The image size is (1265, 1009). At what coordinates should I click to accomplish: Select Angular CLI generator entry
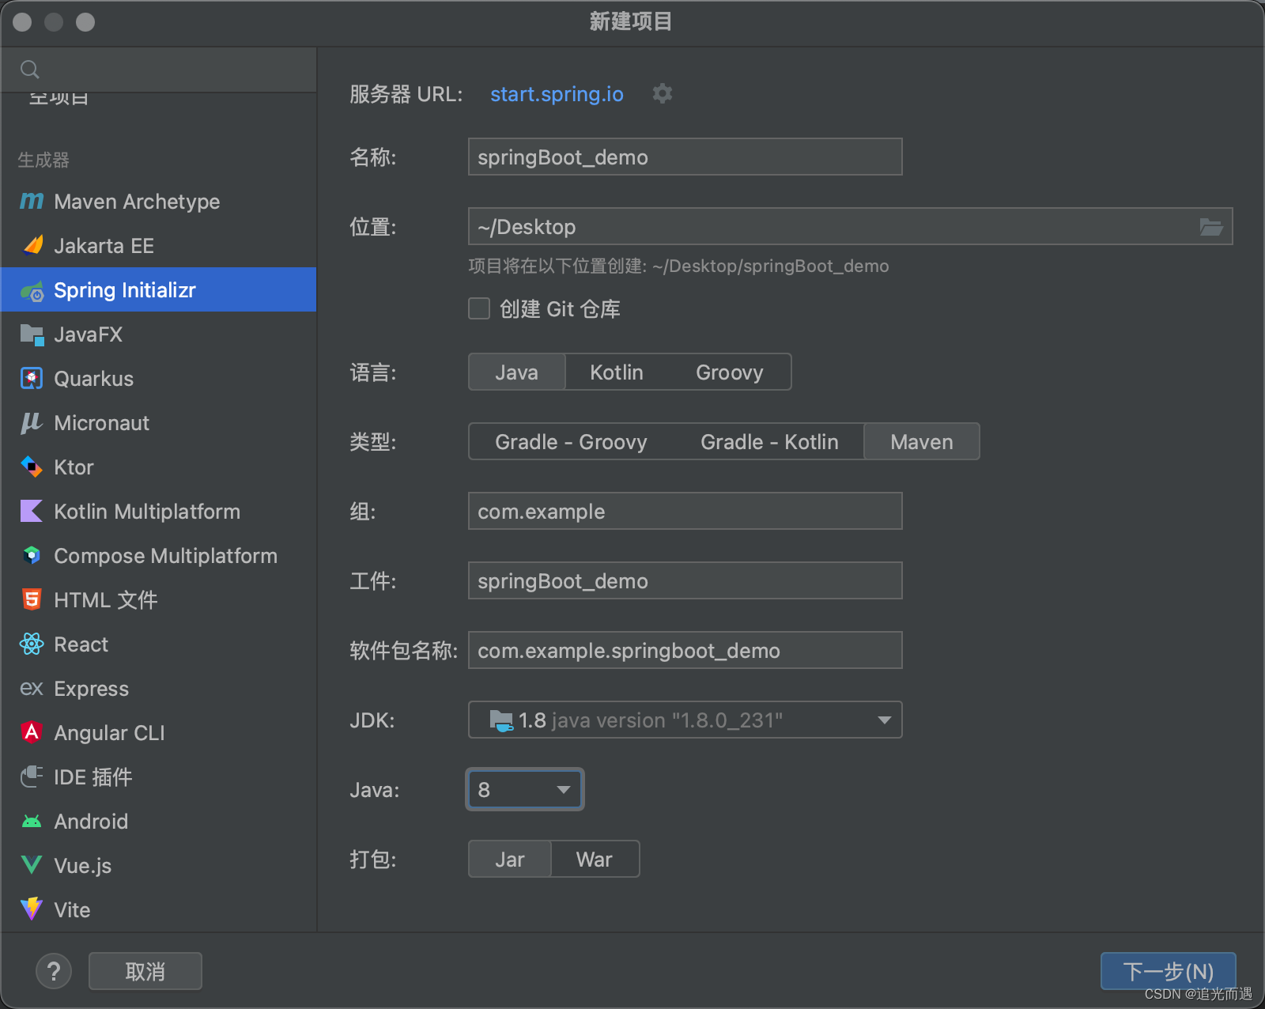click(x=158, y=733)
